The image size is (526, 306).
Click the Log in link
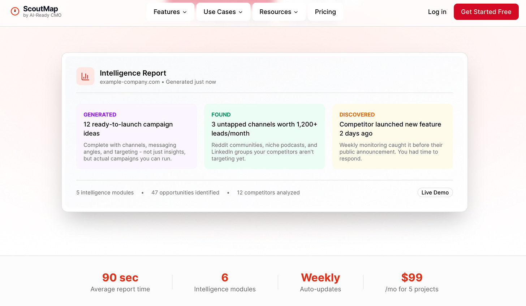tap(437, 12)
